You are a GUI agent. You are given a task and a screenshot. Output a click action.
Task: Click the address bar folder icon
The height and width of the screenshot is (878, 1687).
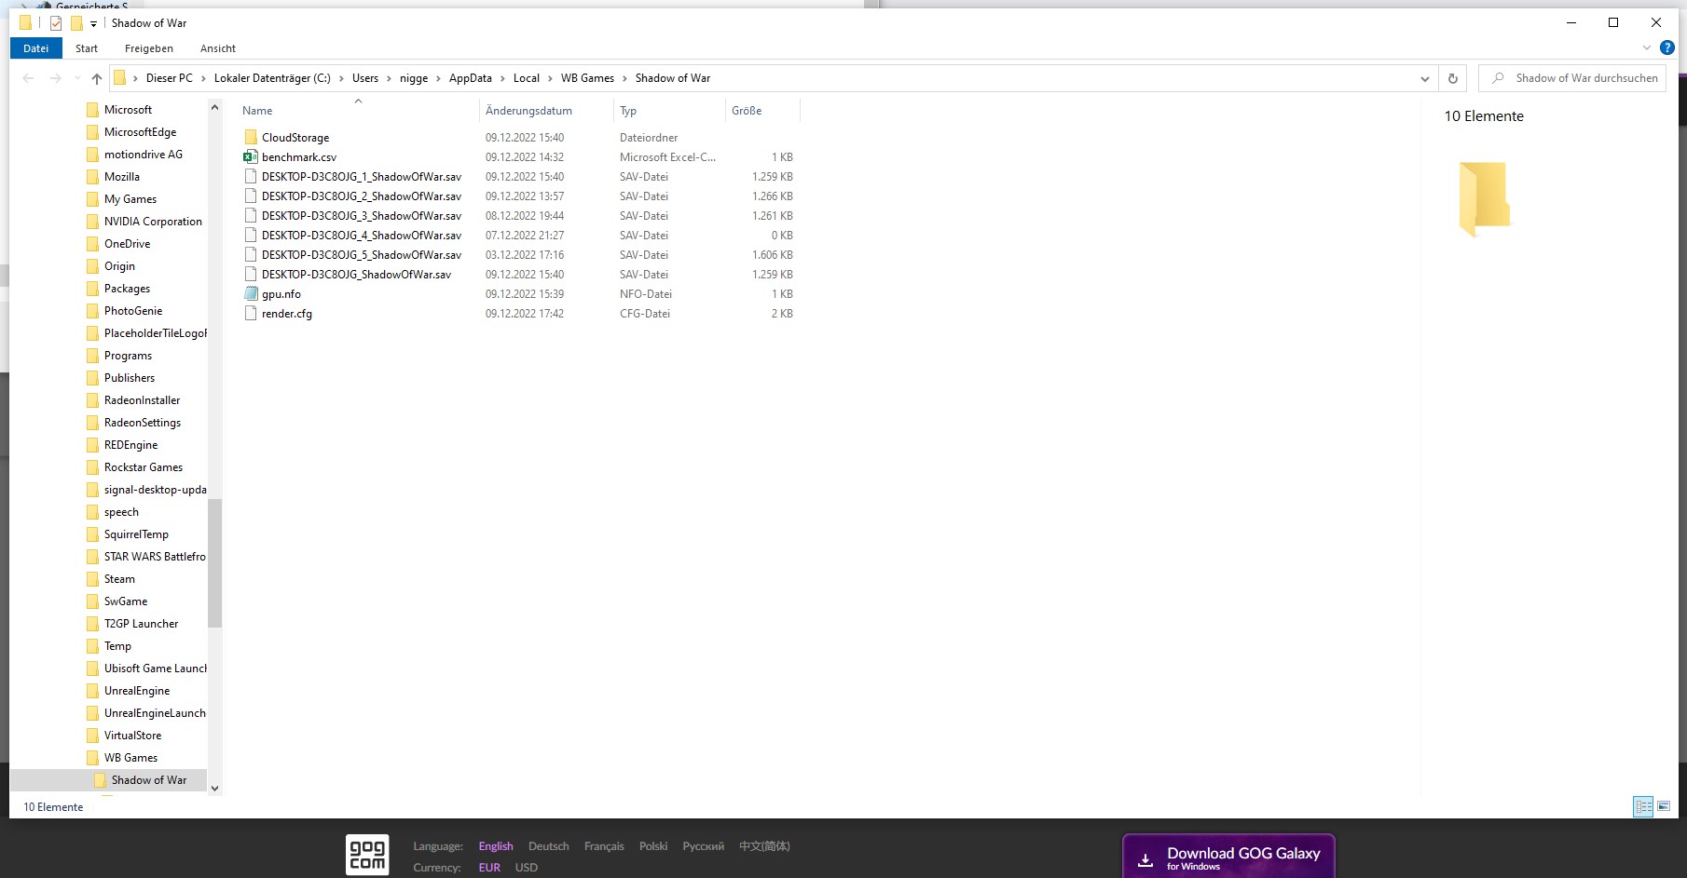click(119, 78)
